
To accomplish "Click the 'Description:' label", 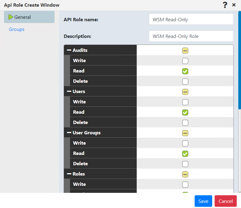I will [78, 36].
